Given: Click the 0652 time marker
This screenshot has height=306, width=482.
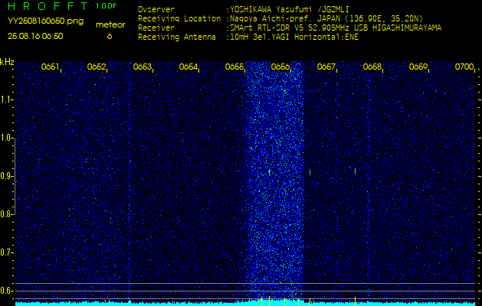Looking at the screenshot, I should [x=97, y=67].
